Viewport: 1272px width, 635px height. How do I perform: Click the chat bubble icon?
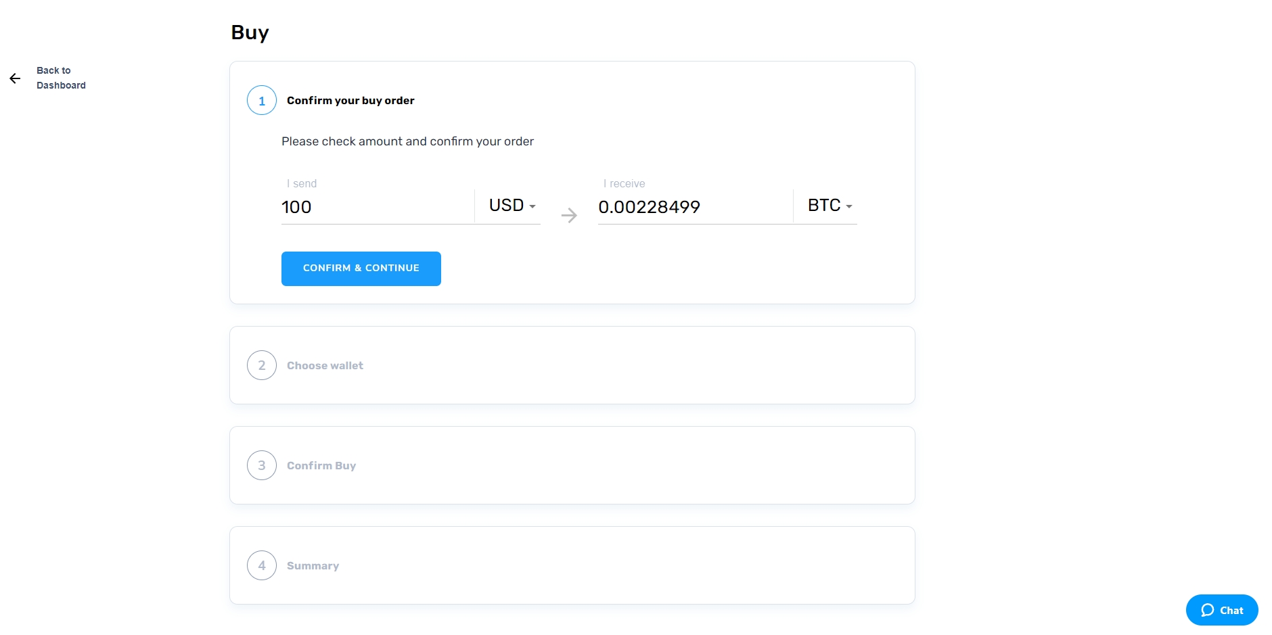[x=1208, y=610]
